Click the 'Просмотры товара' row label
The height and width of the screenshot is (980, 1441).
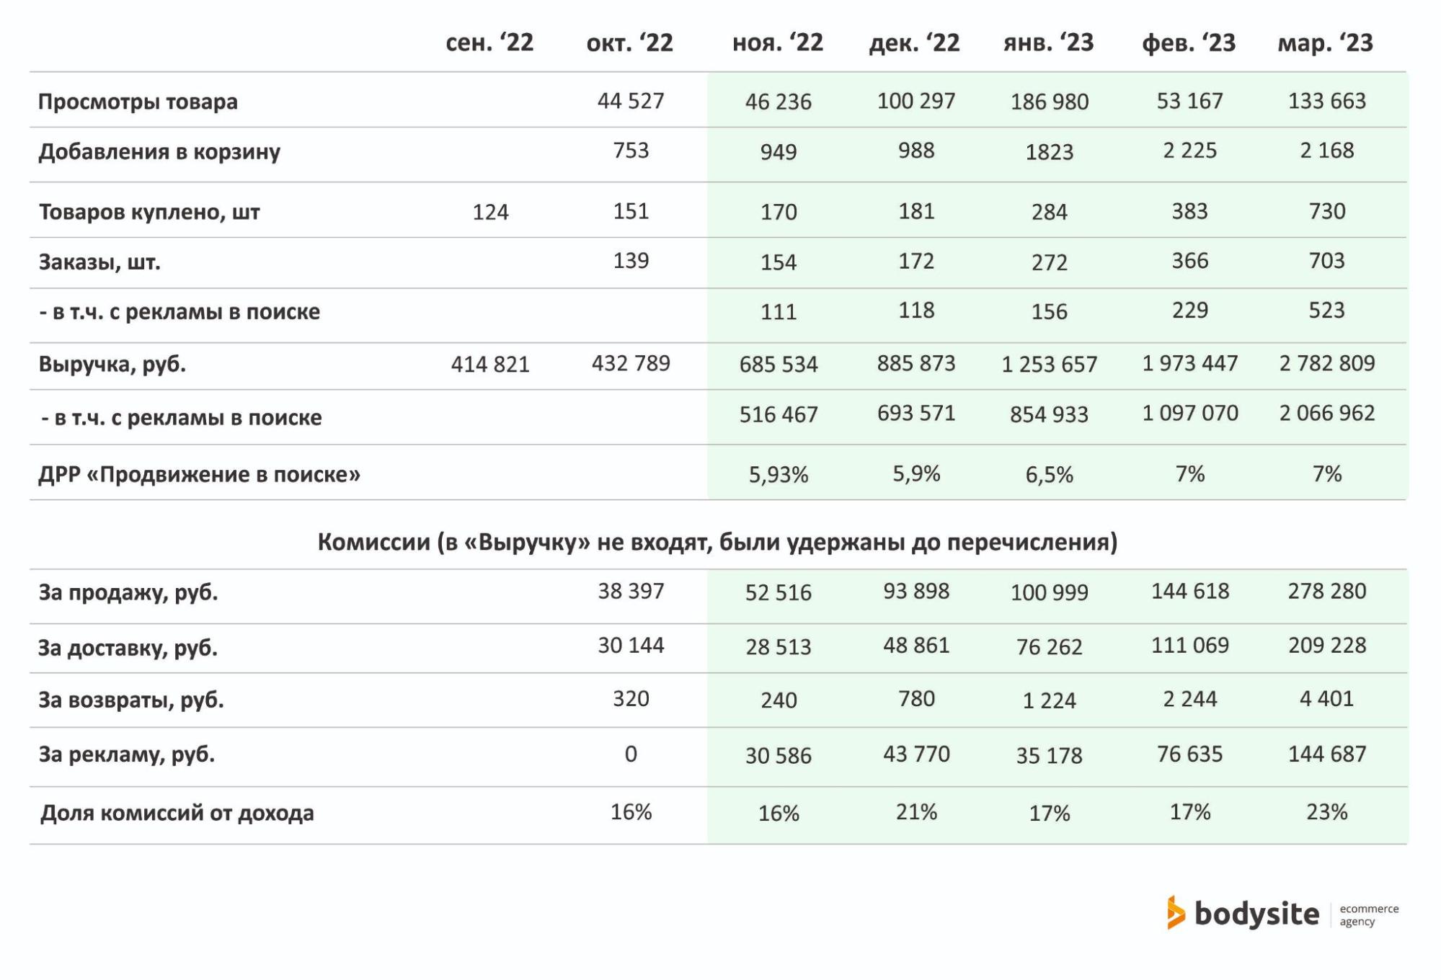point(138,102)
